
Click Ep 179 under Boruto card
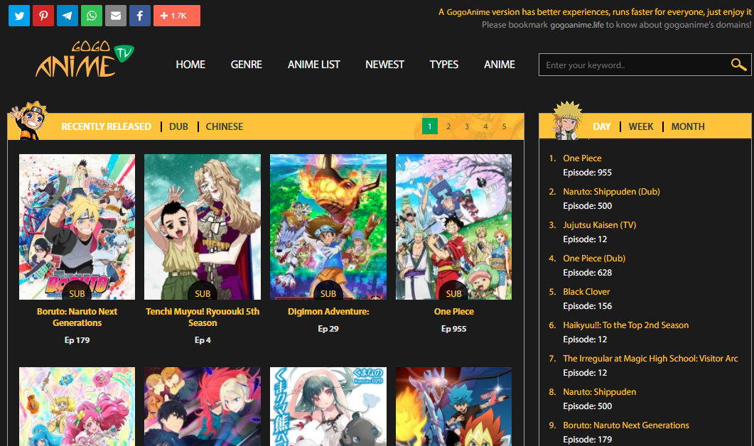(x=77, y=339)
